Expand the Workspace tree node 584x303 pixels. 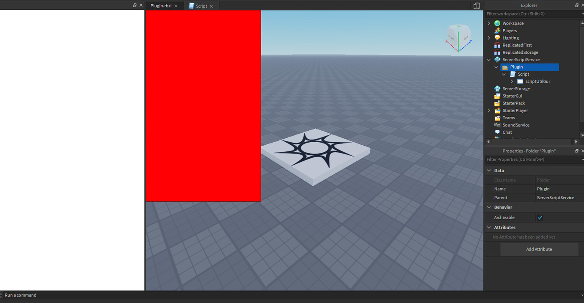pos(489,23)
